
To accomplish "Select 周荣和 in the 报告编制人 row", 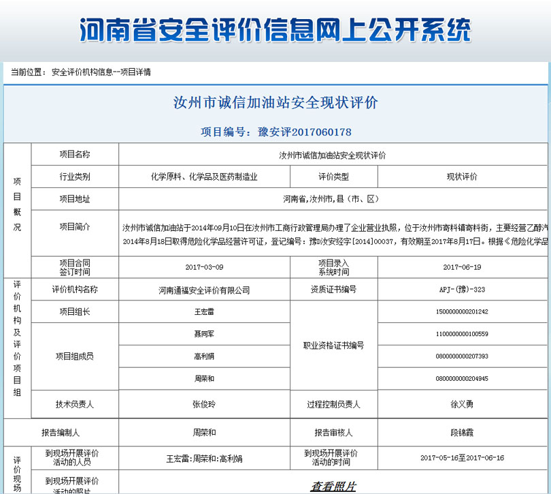I will (204, 433).
